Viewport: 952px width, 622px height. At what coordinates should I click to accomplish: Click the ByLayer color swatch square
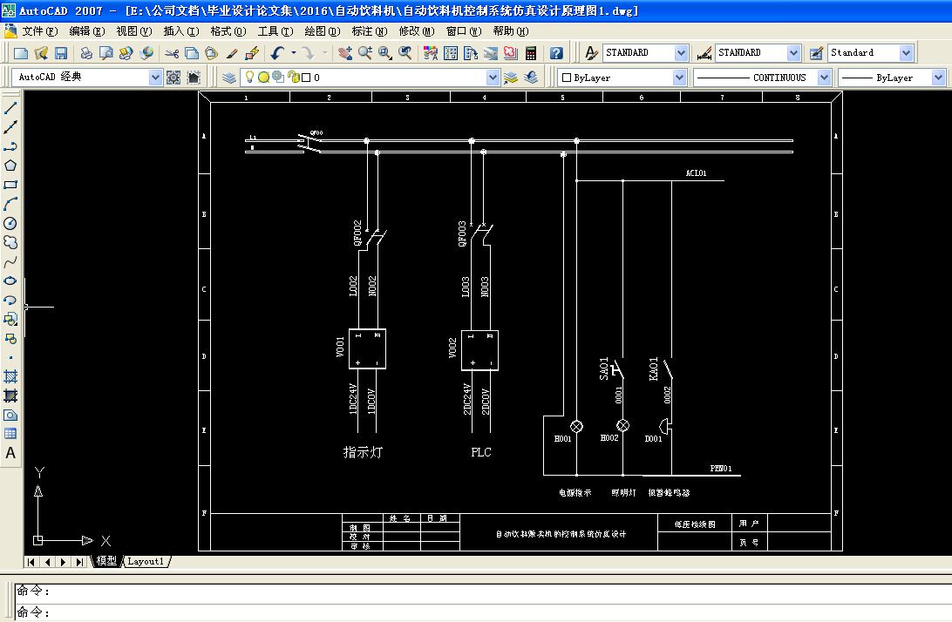coord(567,78)
